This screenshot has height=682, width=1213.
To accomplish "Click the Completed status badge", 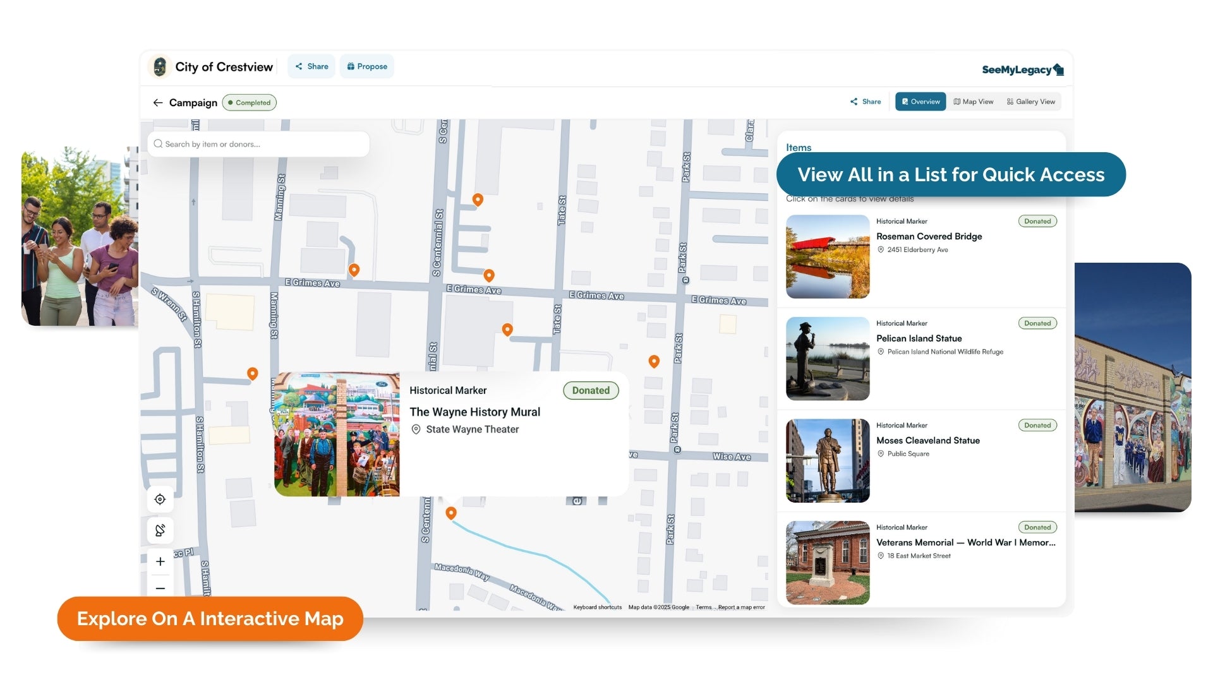I will tap(250, 102).
